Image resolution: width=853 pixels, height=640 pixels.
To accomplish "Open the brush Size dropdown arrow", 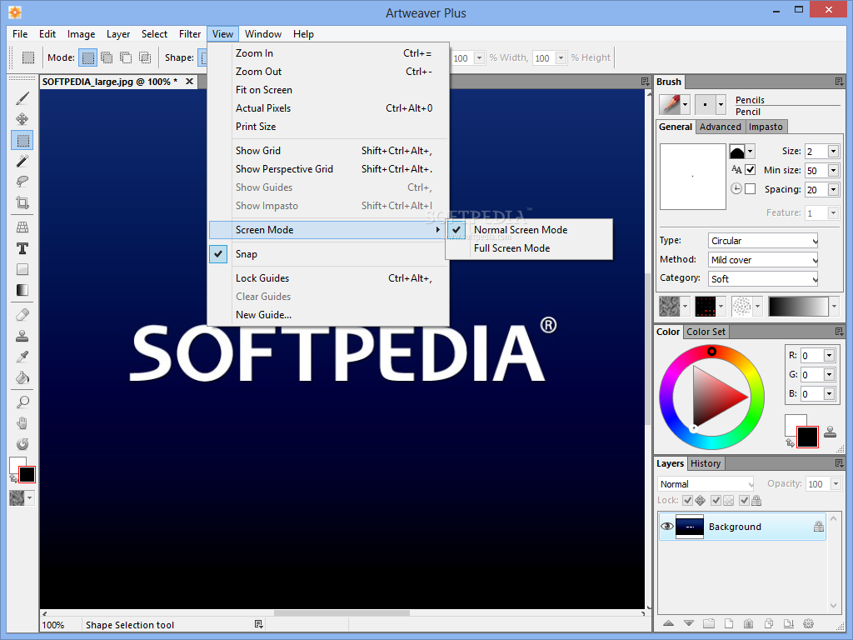I will coord(833,152).
